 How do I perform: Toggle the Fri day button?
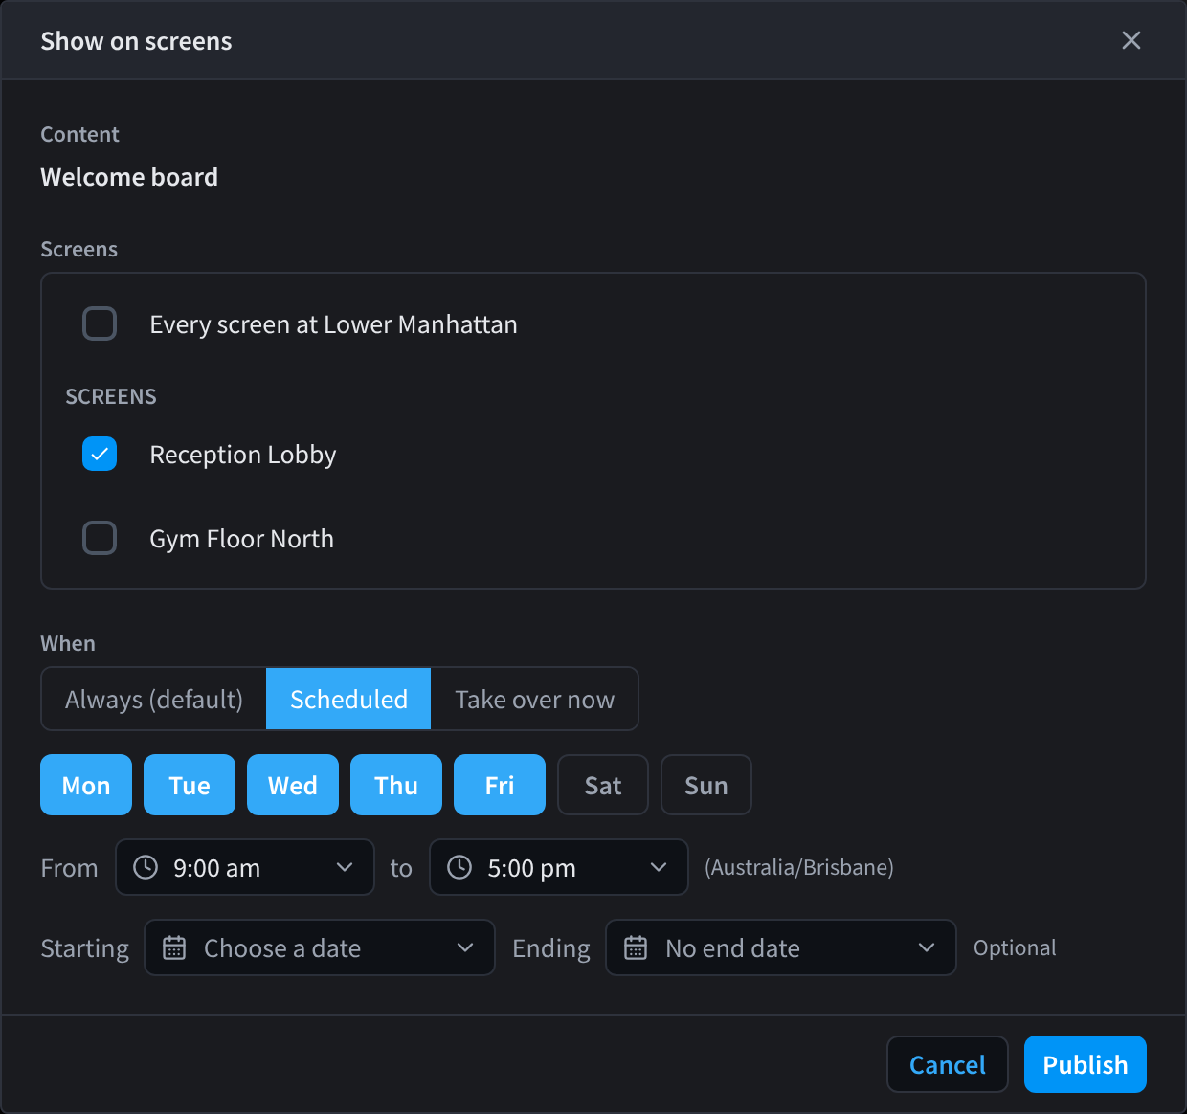[x=500, y=785]
